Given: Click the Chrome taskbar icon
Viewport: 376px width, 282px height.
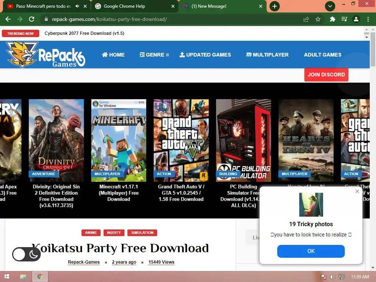Looking at the screenshot, I should [x=40, y=277].
